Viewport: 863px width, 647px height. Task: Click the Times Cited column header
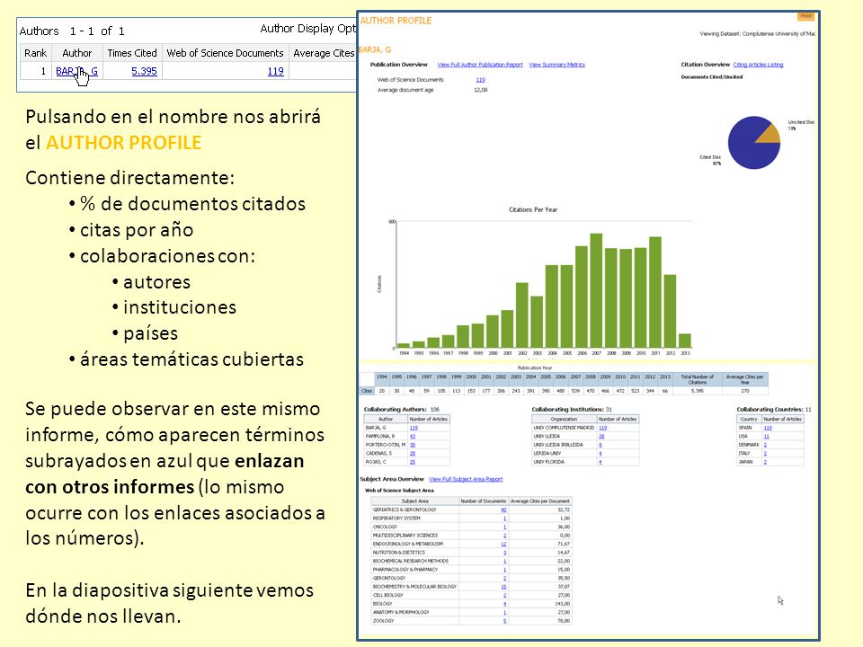point(132,53)
